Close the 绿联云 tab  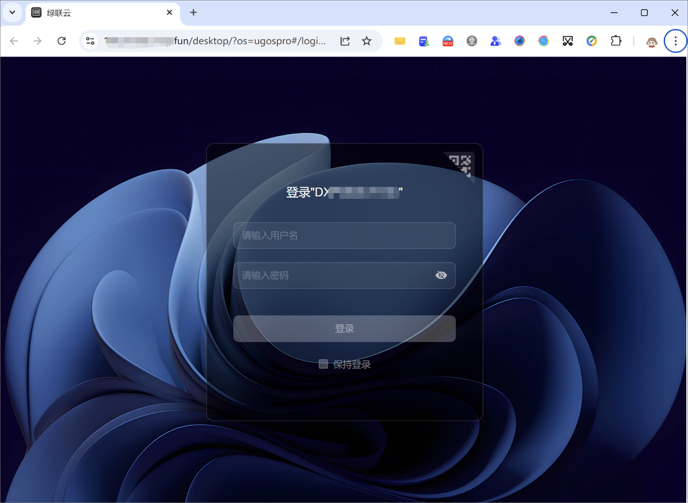[x=170, y=13]
